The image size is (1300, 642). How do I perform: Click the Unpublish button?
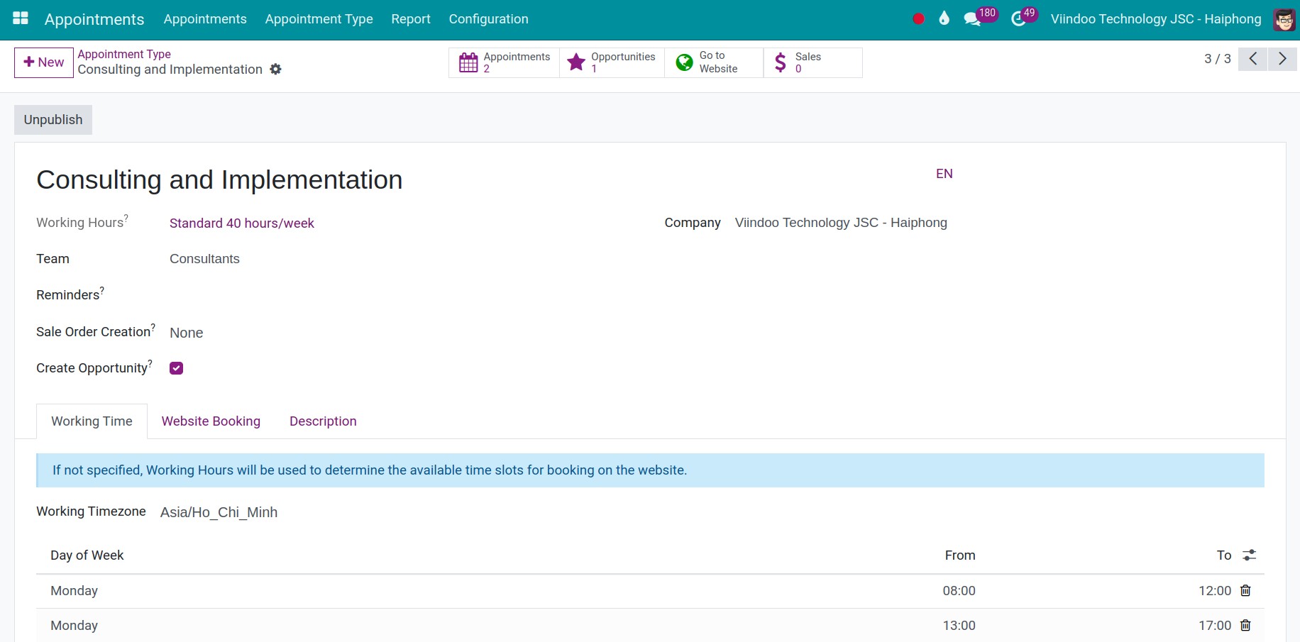[x=53, y=120]
